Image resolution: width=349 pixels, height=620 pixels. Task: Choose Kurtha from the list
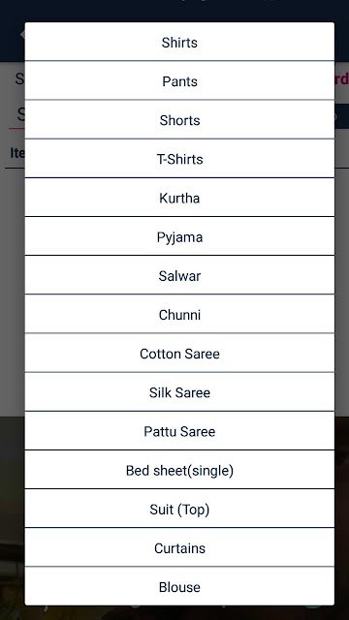[x=179, y=198]
